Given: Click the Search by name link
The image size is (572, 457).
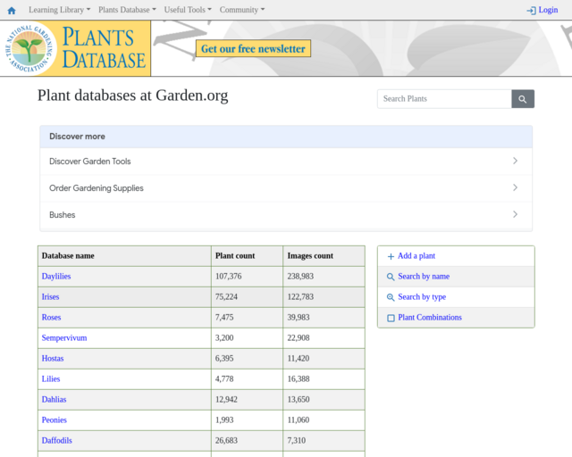Looking at the screenshot, I should 424,276.
